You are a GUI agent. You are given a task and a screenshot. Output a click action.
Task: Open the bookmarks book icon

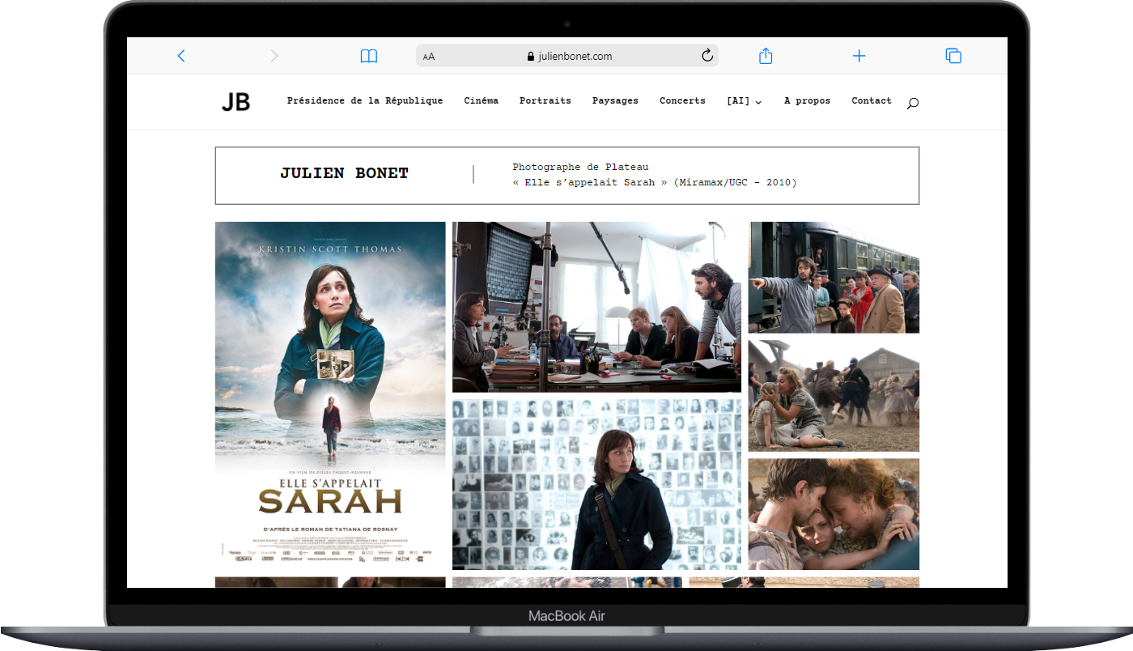[x=369, y=56]
